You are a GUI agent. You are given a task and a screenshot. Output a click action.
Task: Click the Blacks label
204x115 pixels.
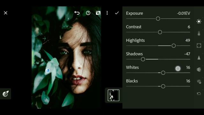click(x=132, y=81)
